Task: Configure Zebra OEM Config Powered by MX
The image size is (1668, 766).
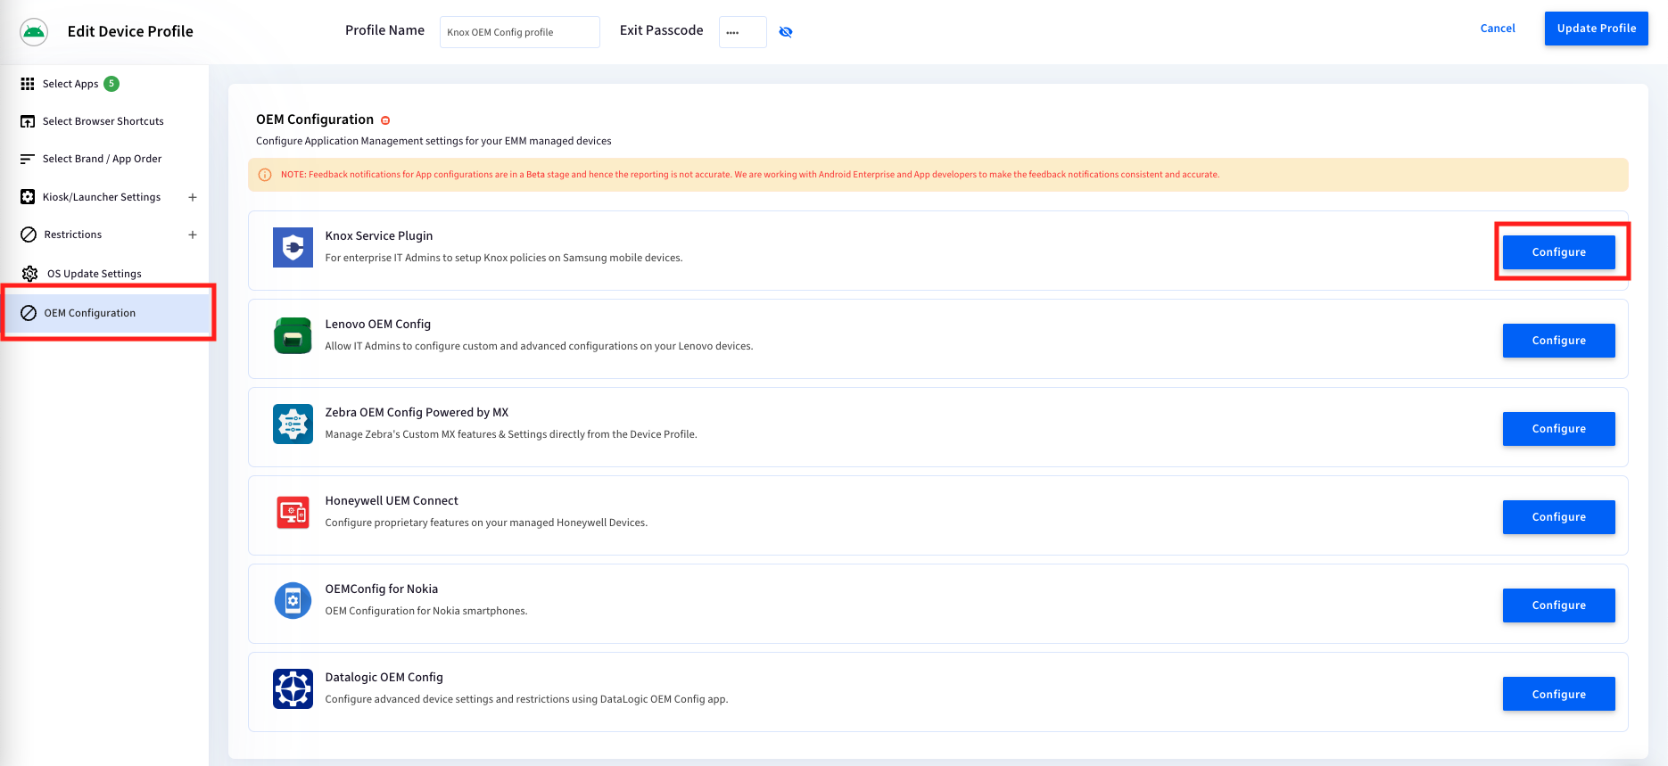Action: [1558, 429]
